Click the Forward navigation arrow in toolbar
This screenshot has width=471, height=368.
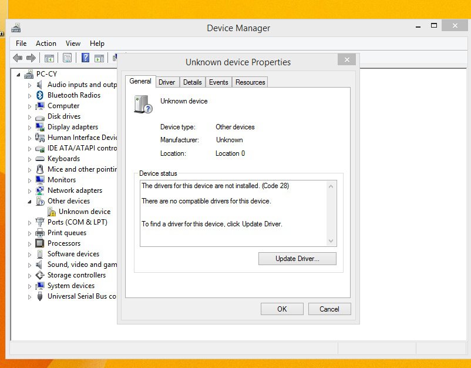pos(31,58)
